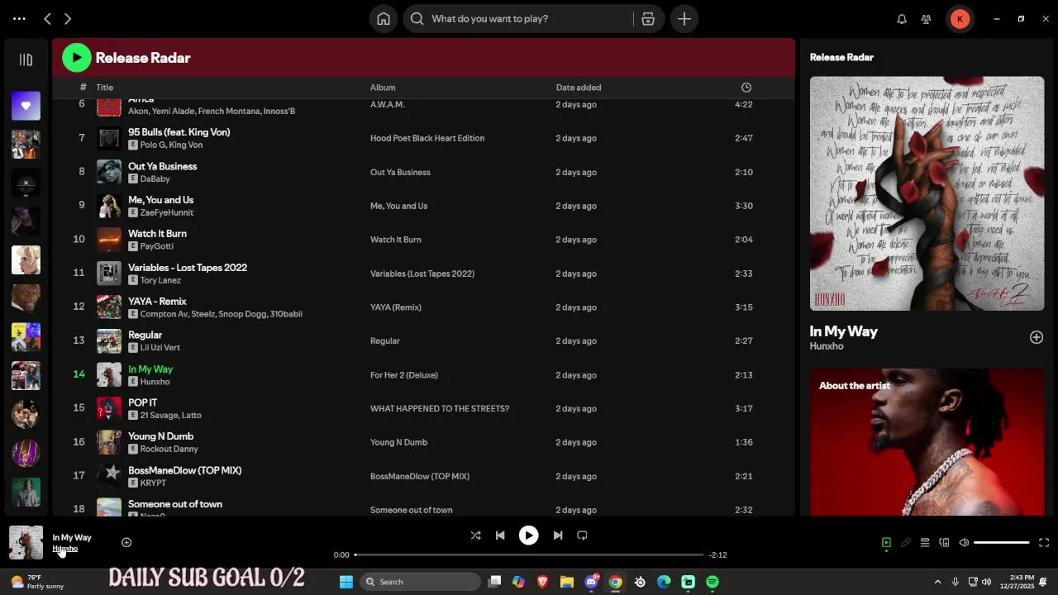The image size is (1058, 595).
Task: Open the Lil Uzi Vert artist link
Action: pos(160,348)
